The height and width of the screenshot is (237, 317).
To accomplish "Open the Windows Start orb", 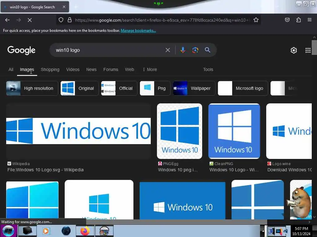I will (x=8, y=231).
